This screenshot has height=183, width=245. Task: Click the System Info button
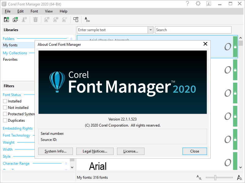click(x=55, y=151)
